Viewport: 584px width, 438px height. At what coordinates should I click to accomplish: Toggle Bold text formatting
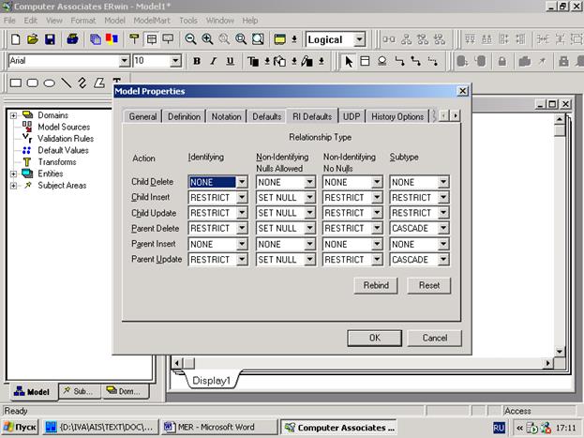pos(198,61)
